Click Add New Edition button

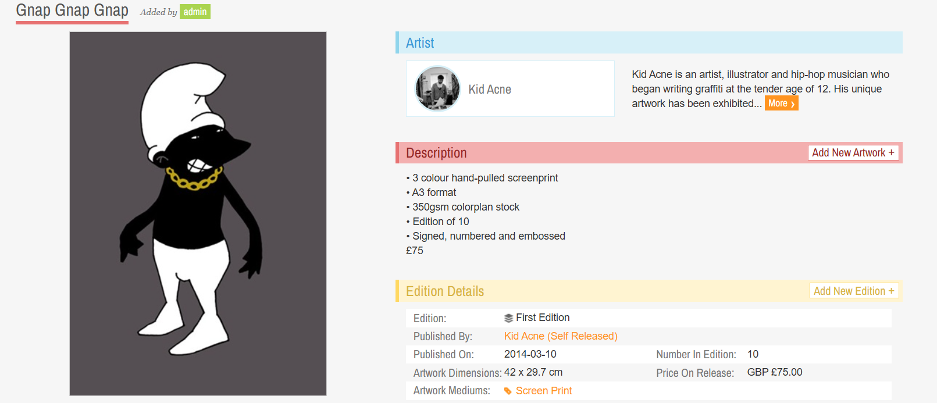coord(854,291)
